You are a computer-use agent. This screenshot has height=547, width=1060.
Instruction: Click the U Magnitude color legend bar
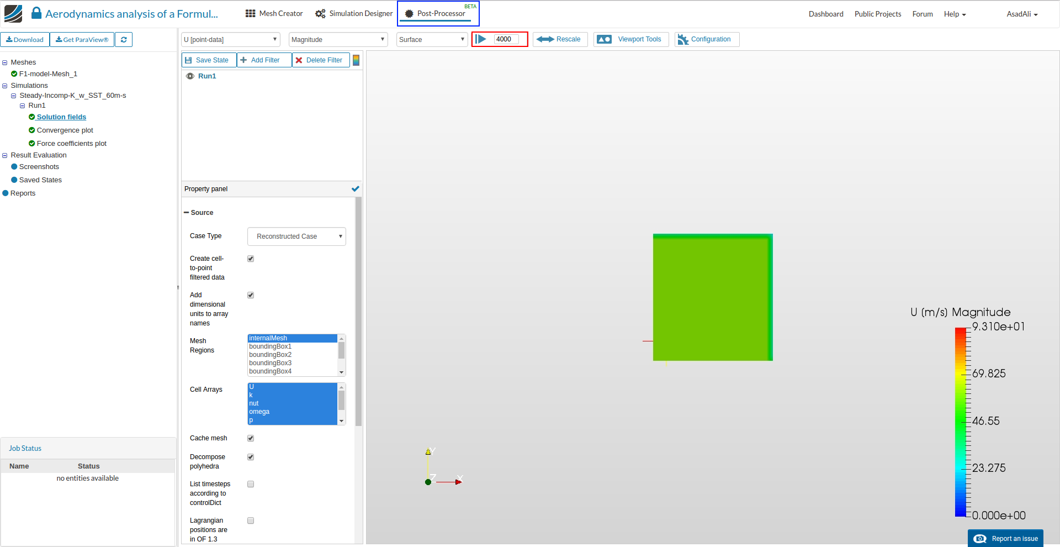tap(961, 422)
